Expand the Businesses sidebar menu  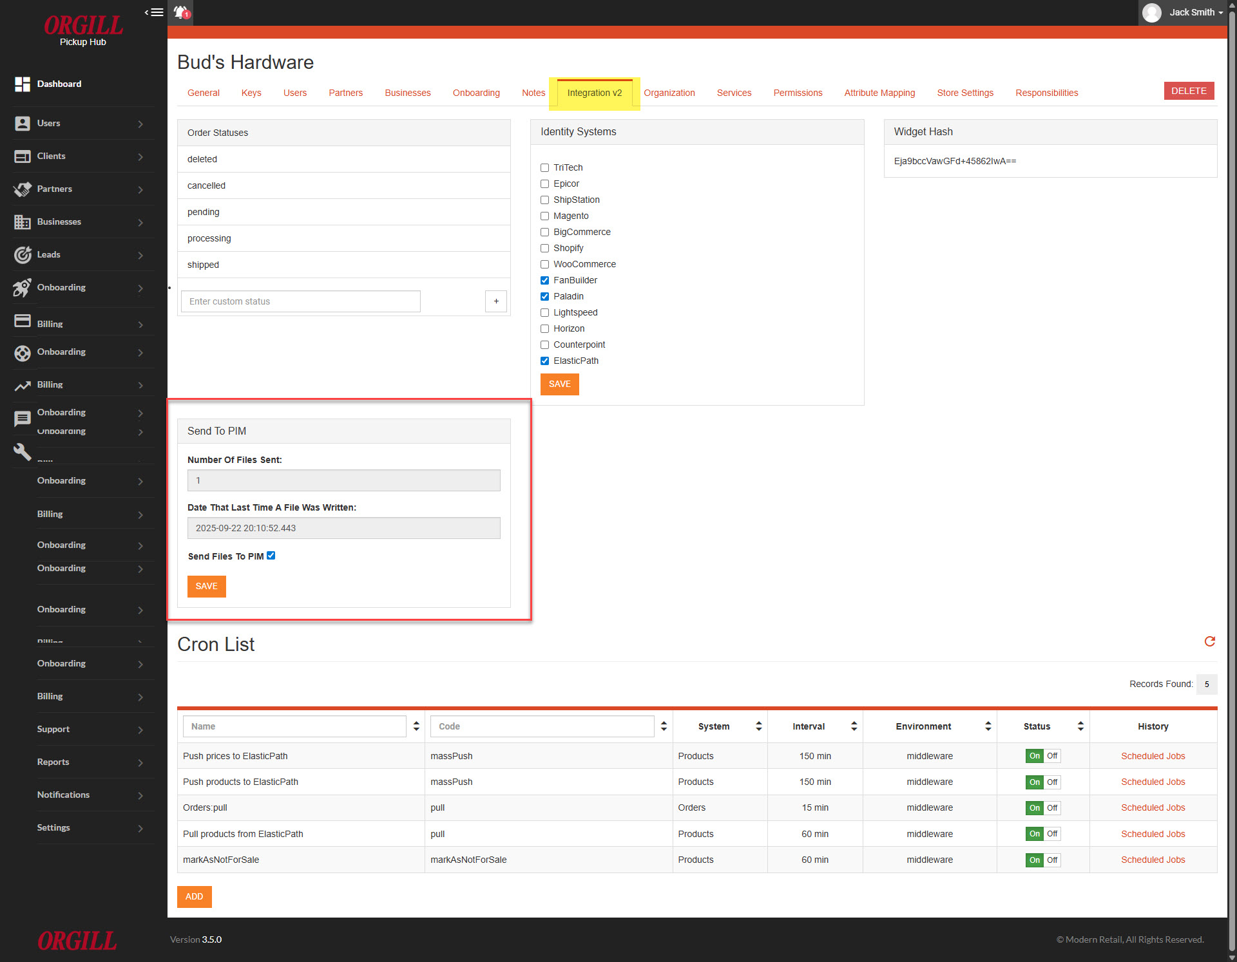[x=140, y=222]
